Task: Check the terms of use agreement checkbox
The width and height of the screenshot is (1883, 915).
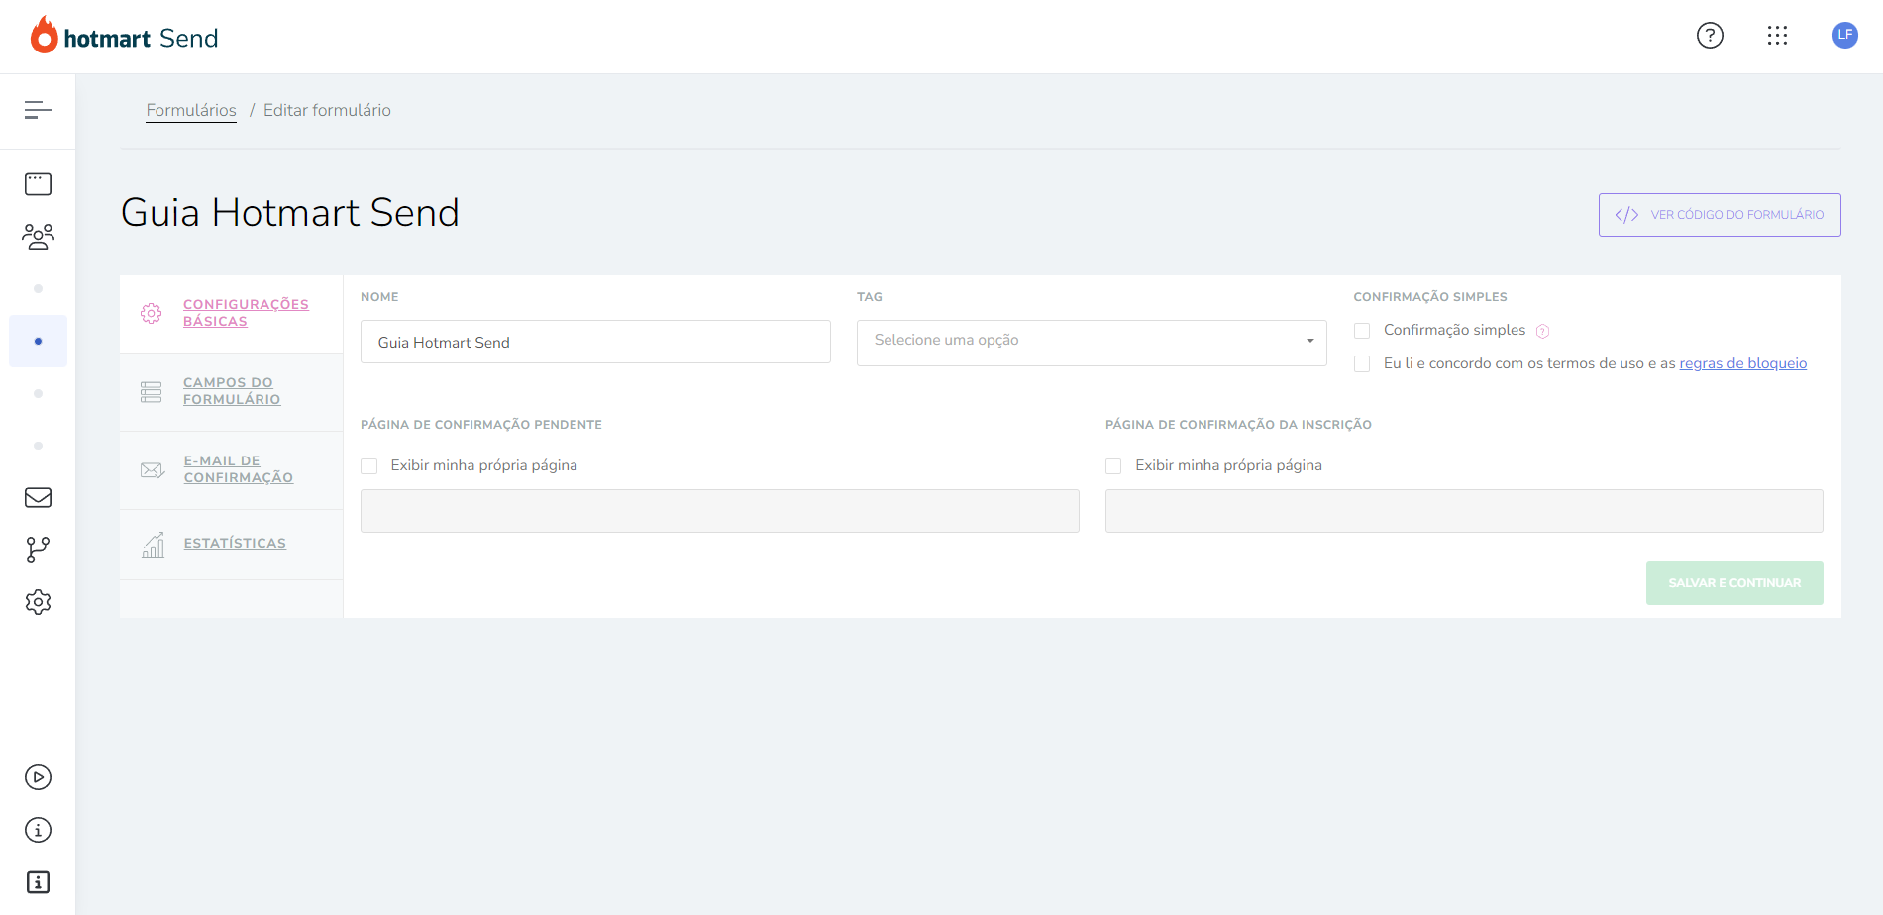Action: click(1362, 364)
